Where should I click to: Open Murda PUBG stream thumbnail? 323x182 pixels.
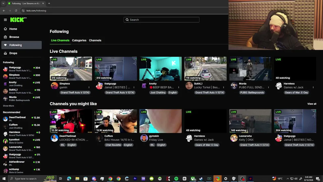pos(250,69)
